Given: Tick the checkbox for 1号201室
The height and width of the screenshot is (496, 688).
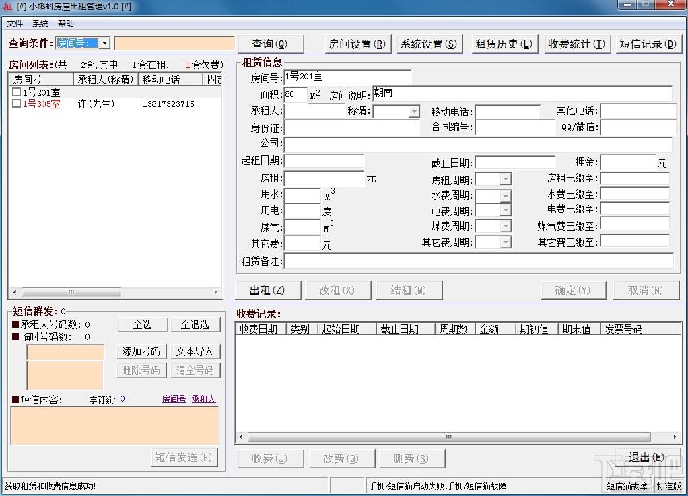Looking at the screenshot, I should [16, 92].
